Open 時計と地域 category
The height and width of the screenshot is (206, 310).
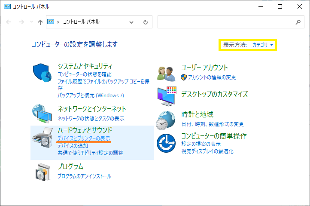click(x=198, y=114)
